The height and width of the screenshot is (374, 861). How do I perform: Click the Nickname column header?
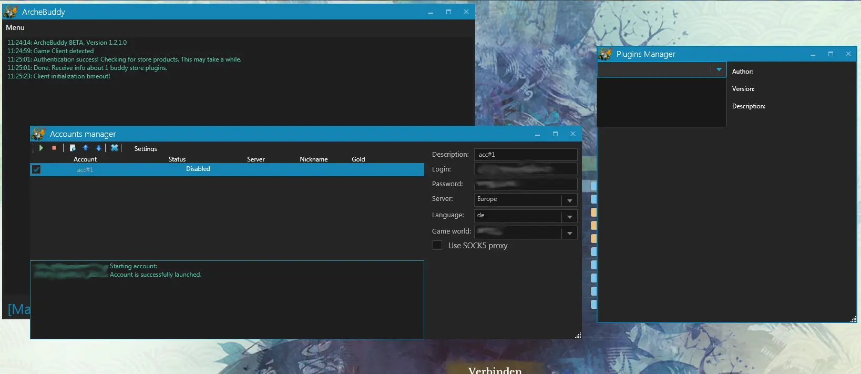[314, 159]
